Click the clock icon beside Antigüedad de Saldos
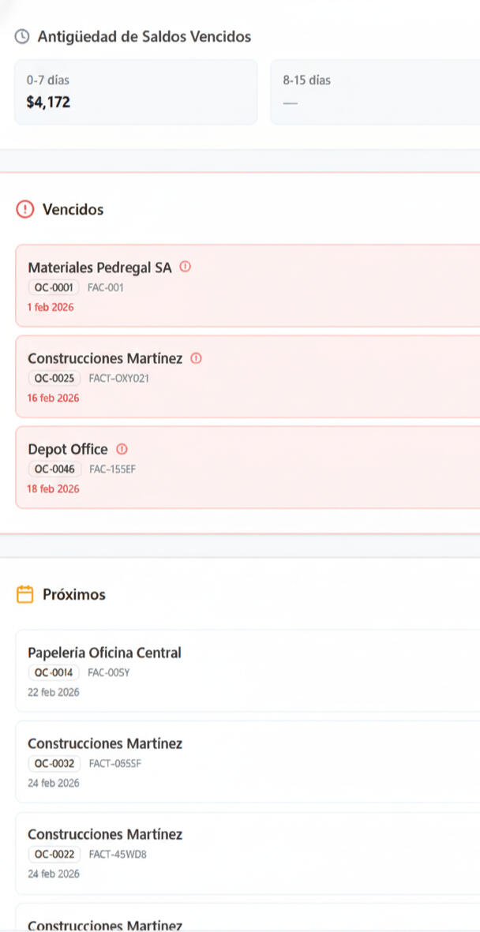 23,36
